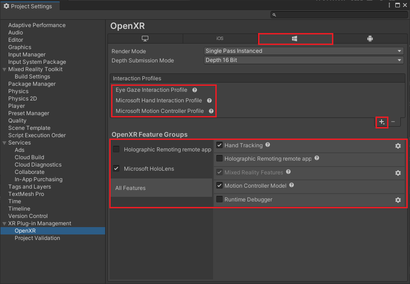Viewport: 410px width, 284px height.
Task: Toggle the Microsoft HoloLens feature group checkbox
Action: click(x=116, y=168)
